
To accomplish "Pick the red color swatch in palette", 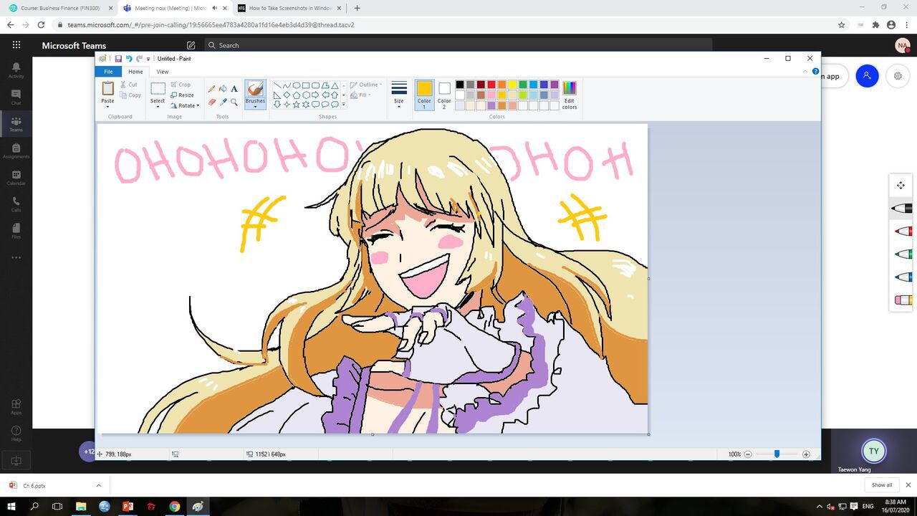I will tap(491, 85).
